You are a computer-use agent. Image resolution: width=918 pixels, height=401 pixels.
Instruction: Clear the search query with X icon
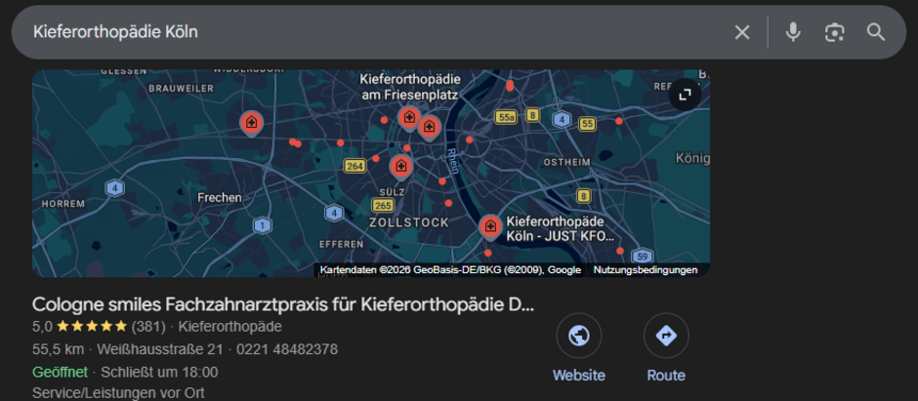742,32
